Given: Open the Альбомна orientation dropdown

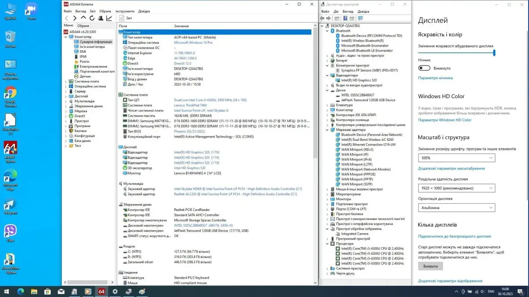Looking at the screenshot, I should pos(456,208).
